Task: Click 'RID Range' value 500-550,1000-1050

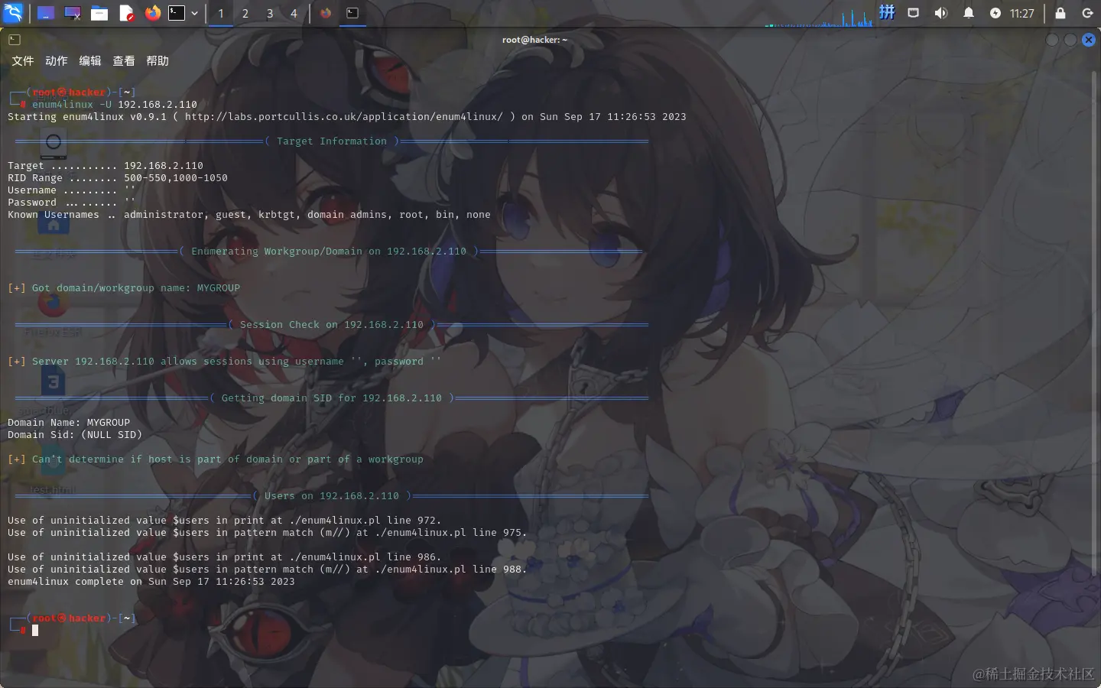Action: pyautogui.click(x=176, y=178)
